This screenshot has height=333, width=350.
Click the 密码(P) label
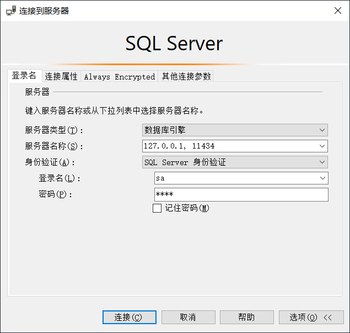(55, 194)
